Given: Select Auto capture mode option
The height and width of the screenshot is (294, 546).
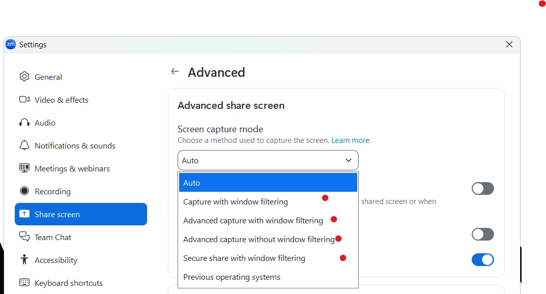Looking at the screenshot, I should click(x=268, y=183).
